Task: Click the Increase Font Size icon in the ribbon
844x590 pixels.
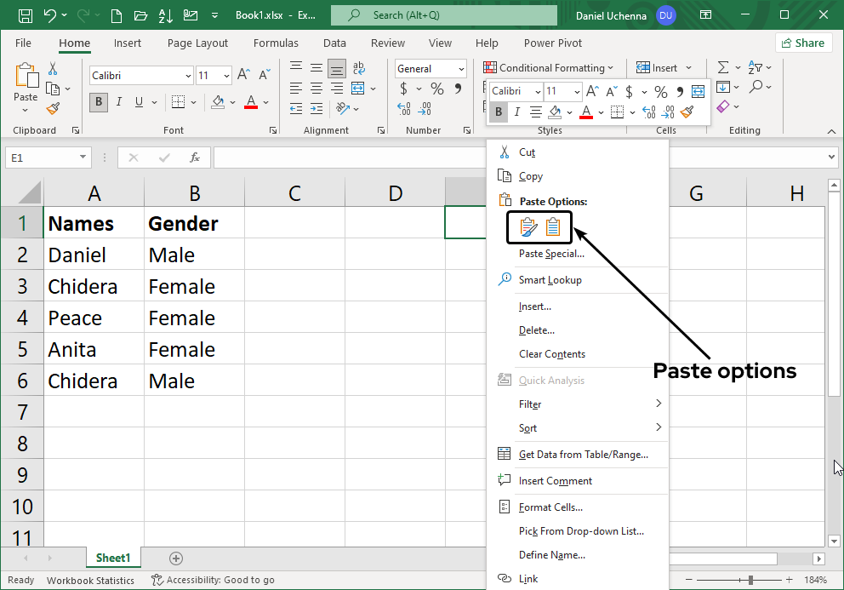Action: tap(244, 76)
